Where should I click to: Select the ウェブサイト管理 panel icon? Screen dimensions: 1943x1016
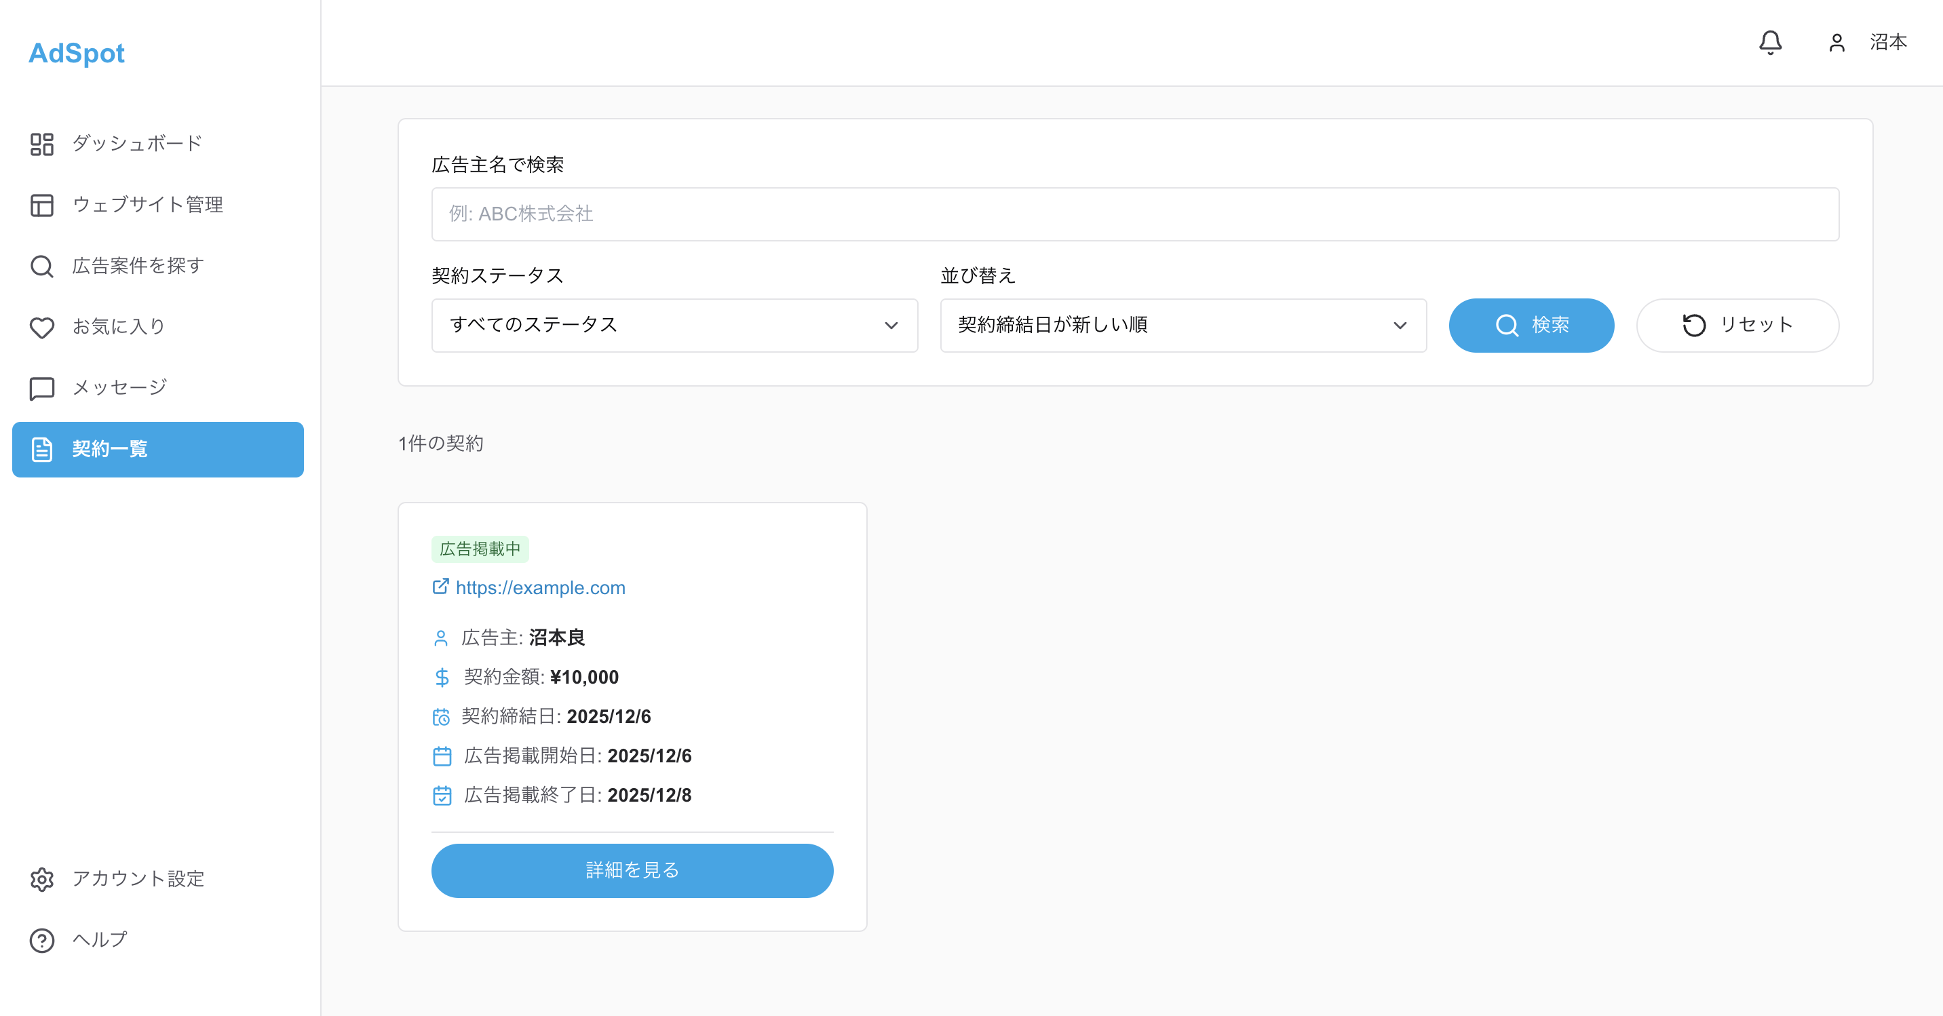click(41, 204)
